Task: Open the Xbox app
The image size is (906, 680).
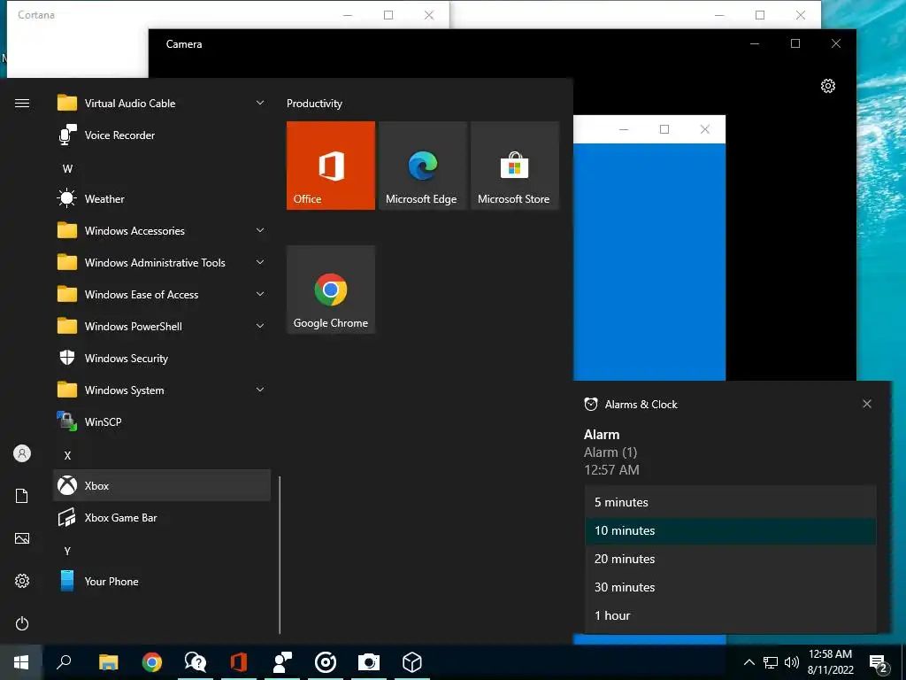Action: [x=162, y=486]
